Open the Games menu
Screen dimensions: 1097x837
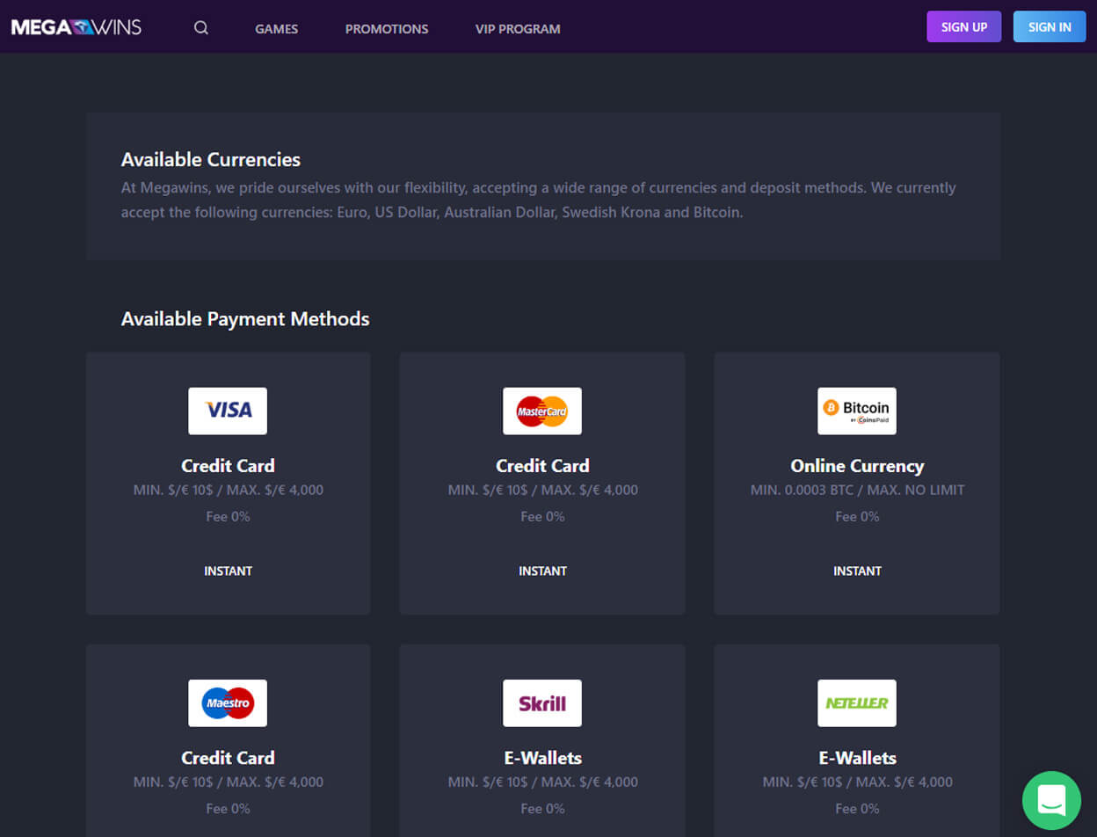click(x=277, y=29)
